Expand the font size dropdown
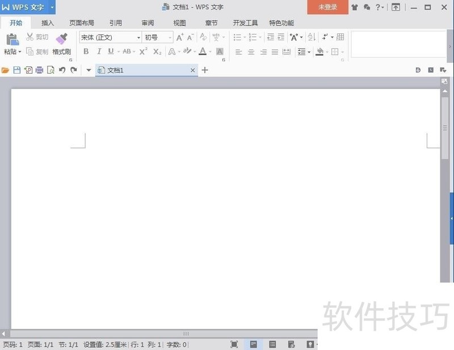454x350 pixels. tap(170, 37)
